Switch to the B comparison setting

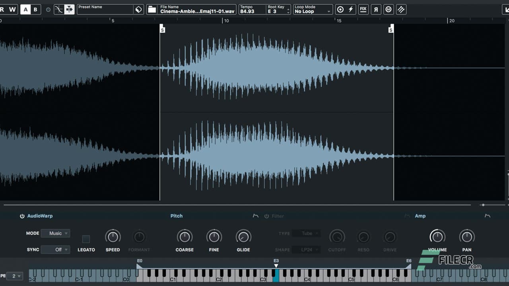coord(35,9)
